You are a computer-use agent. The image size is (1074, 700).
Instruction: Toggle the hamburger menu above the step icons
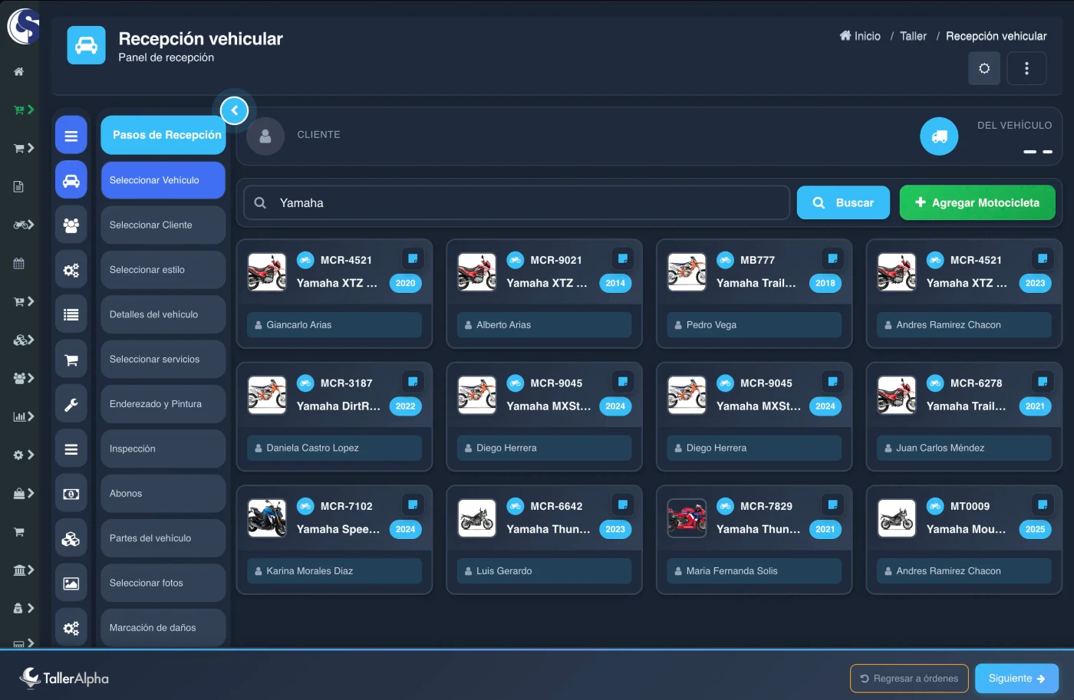coord(71,136)
